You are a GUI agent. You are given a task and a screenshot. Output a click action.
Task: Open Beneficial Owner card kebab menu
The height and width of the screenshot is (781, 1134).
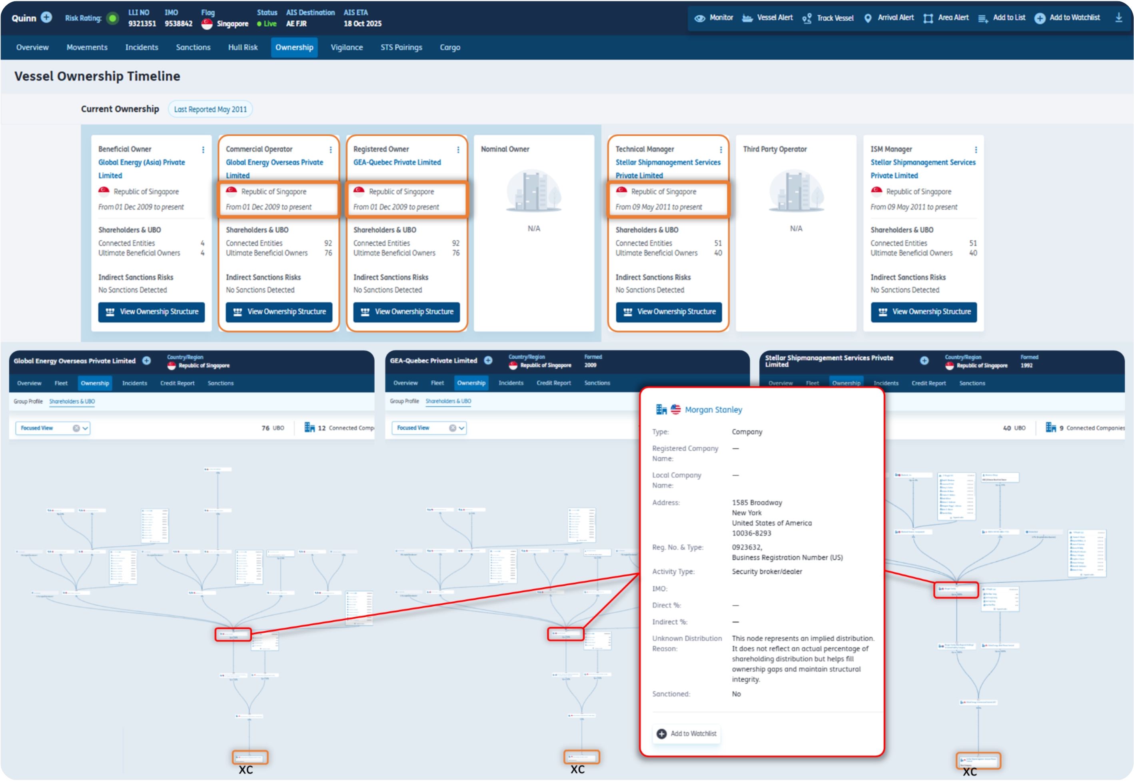(203, 150)
